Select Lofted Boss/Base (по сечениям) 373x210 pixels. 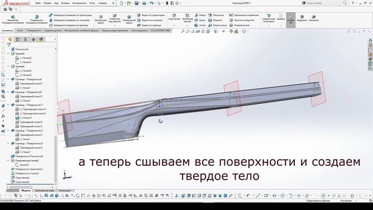[x=69, y=20]
